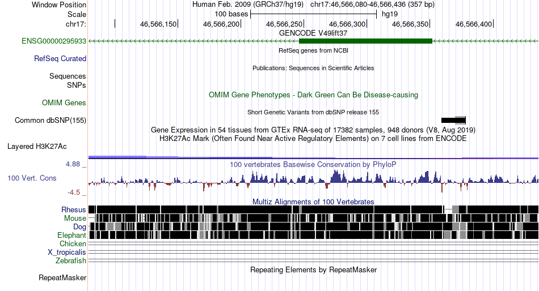
Task: Click the Scale label
Action: coord(77,14)
